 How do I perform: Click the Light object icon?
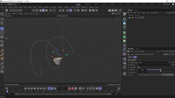click(x=124, y=68)
